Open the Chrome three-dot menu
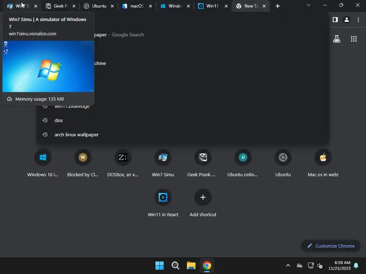Screen dimensions: 366x274 point(358,20)
